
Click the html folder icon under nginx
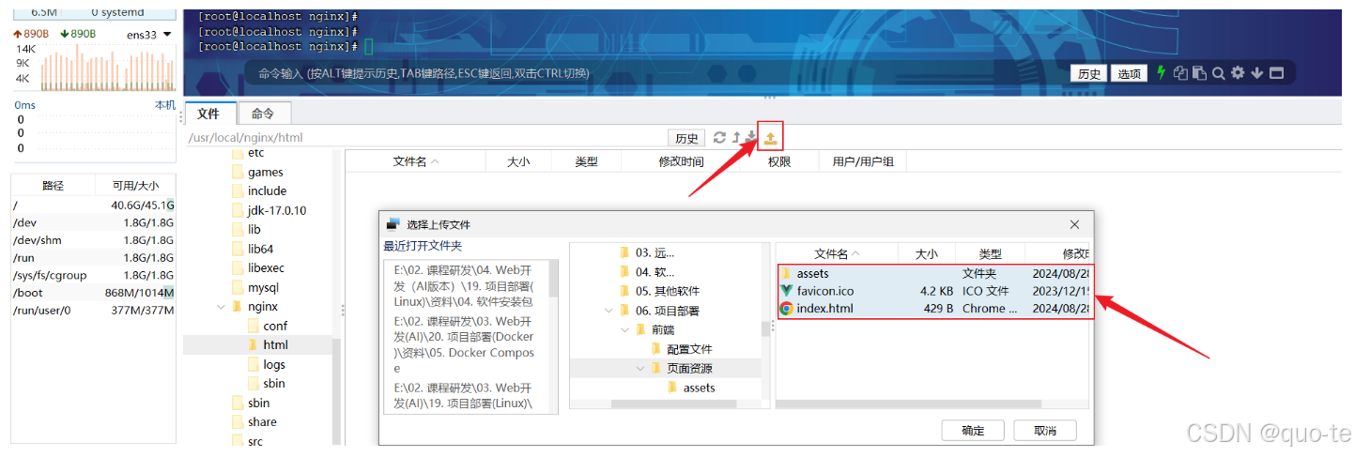254,345
